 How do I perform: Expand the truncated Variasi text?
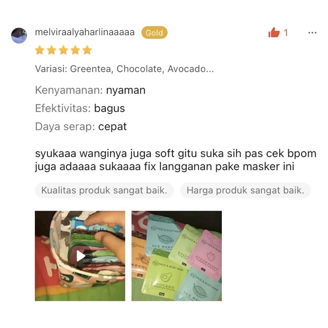click(125, 69)
